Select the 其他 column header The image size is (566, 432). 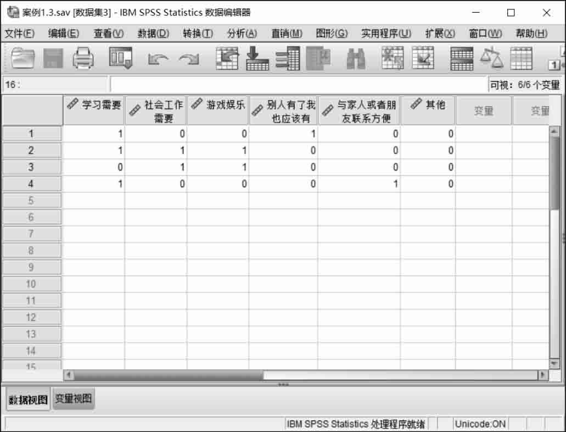[x=428, y=110]
